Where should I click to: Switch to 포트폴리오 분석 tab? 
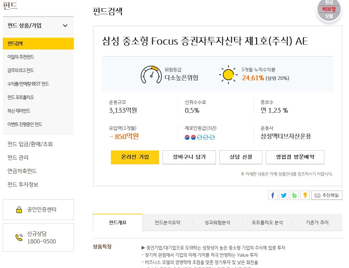[x=267, y=222]
